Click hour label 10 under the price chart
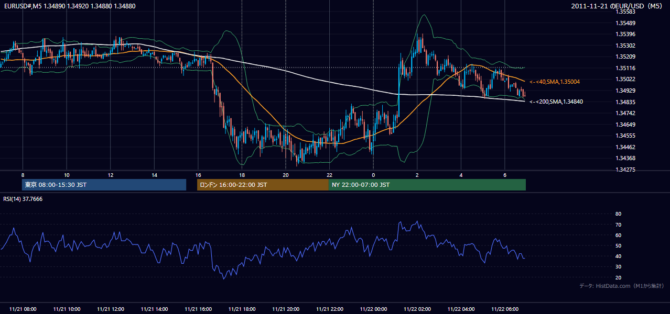This screenshot has width=670, height=314. (67, 174)
